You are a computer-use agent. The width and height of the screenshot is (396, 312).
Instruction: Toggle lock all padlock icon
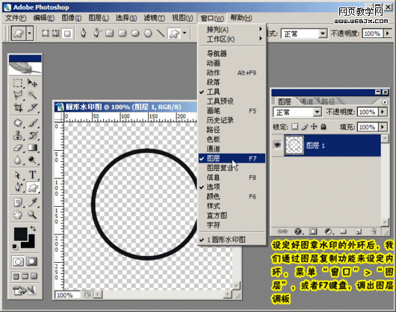click(x=324, y=126)
